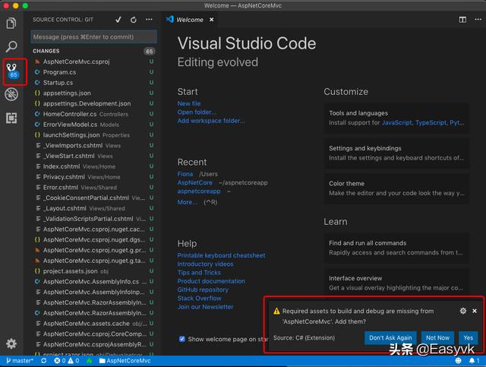Click Join our Newsletter link

pos(205,307)
